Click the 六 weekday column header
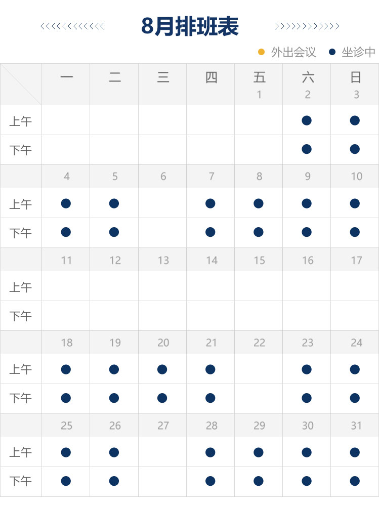 pyautogui.click(x=308, y=77)
